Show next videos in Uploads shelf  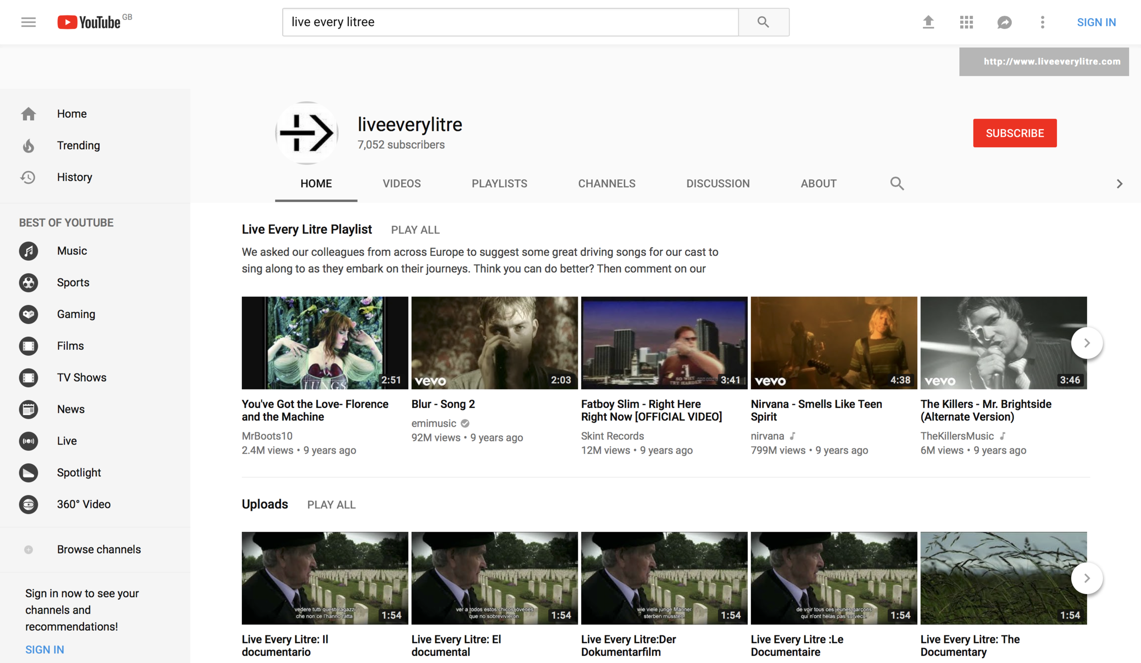click(1087, 578)
